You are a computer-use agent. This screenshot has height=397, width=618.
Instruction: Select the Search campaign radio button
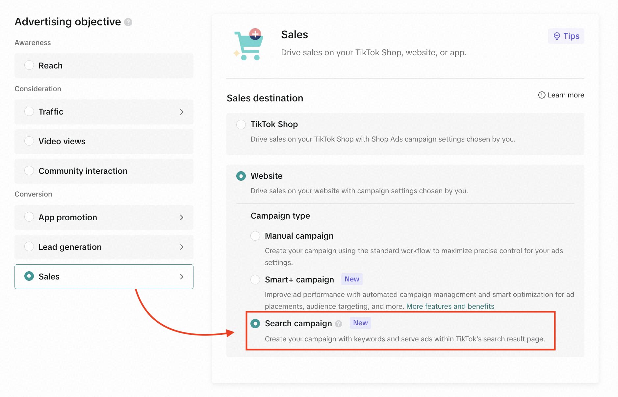coord(255,324)
